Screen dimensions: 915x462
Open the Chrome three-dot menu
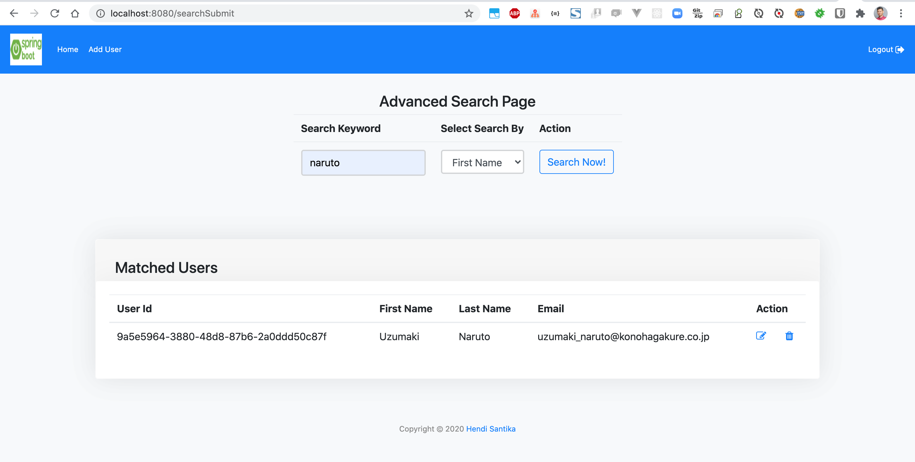pyautogui.click(x=901, y=13)
